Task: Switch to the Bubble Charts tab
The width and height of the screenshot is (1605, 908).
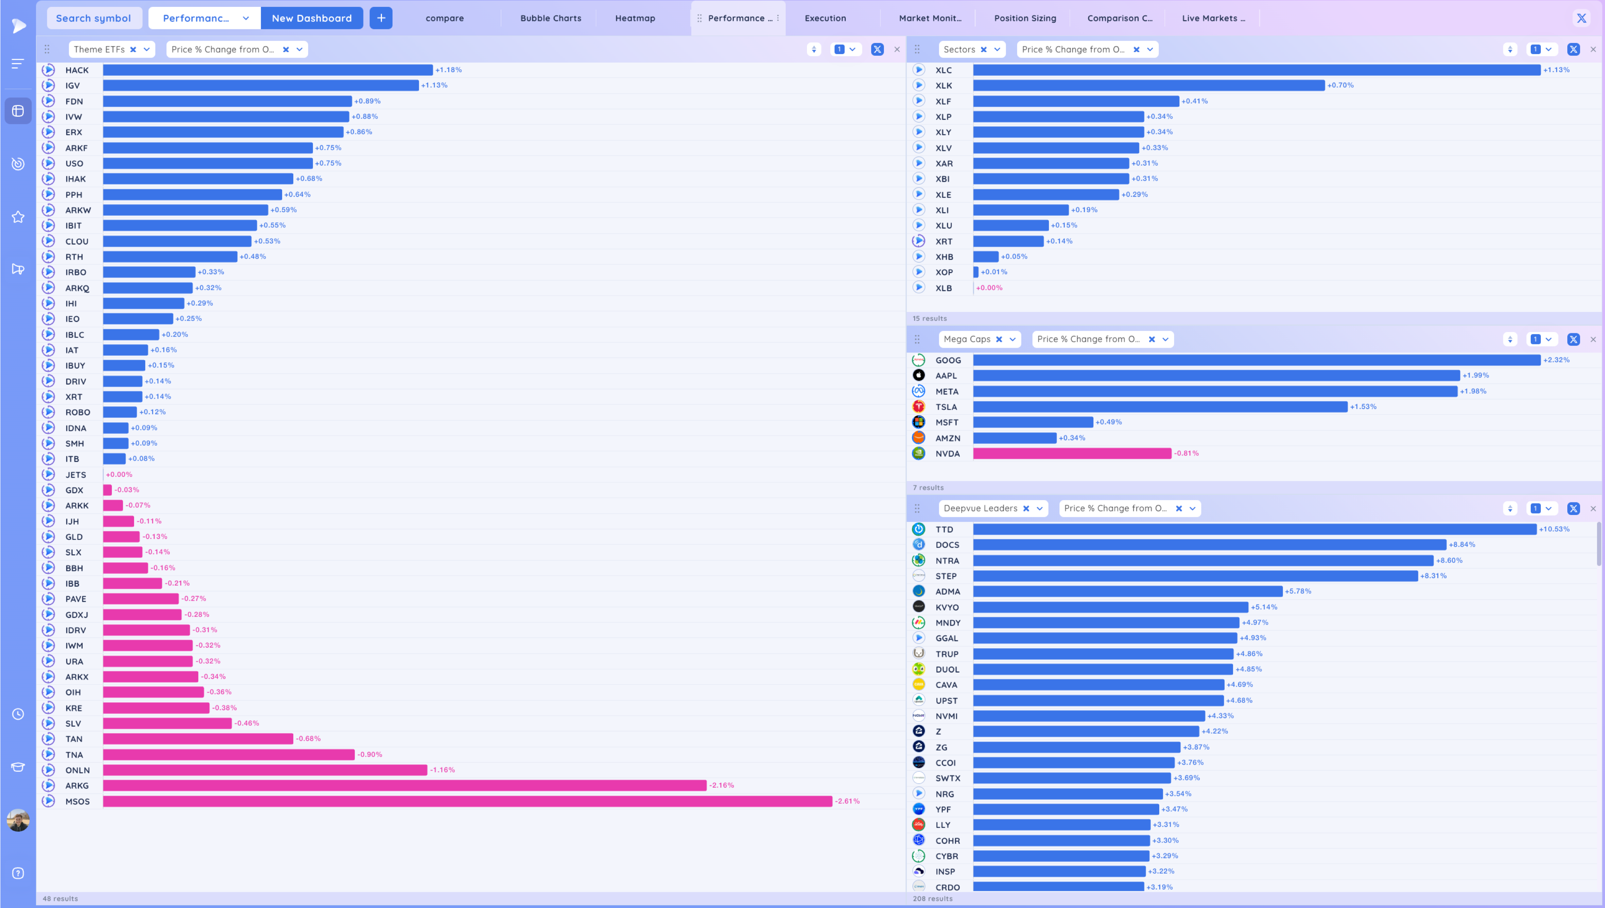Action: [550, 18]
